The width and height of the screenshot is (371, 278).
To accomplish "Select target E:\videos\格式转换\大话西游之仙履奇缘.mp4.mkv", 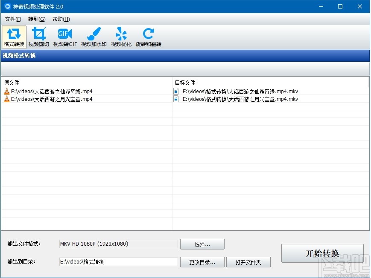I will click(x=271, y=92).
